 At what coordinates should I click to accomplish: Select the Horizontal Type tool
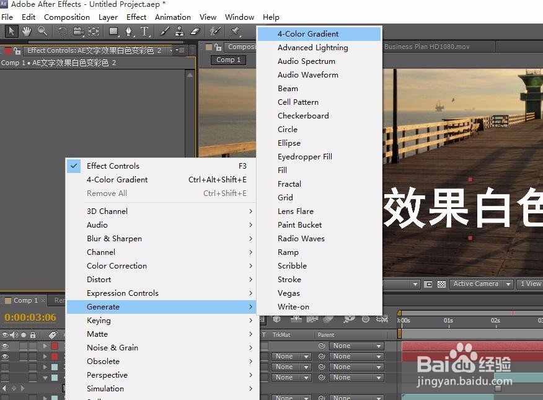(x=145, y=32)
